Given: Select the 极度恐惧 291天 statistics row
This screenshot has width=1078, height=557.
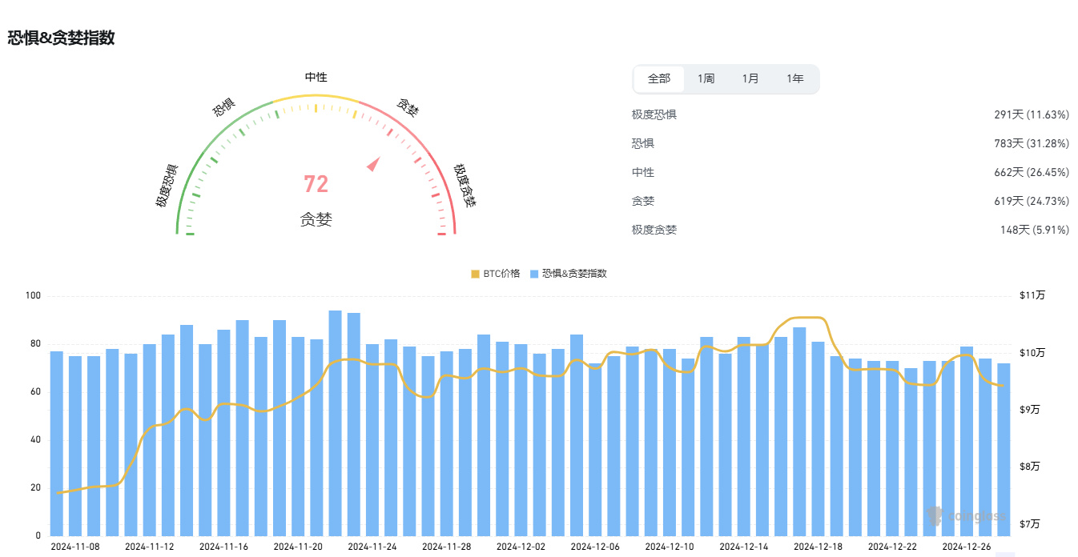Looking at the screenshot, I should tap(850, 114).
